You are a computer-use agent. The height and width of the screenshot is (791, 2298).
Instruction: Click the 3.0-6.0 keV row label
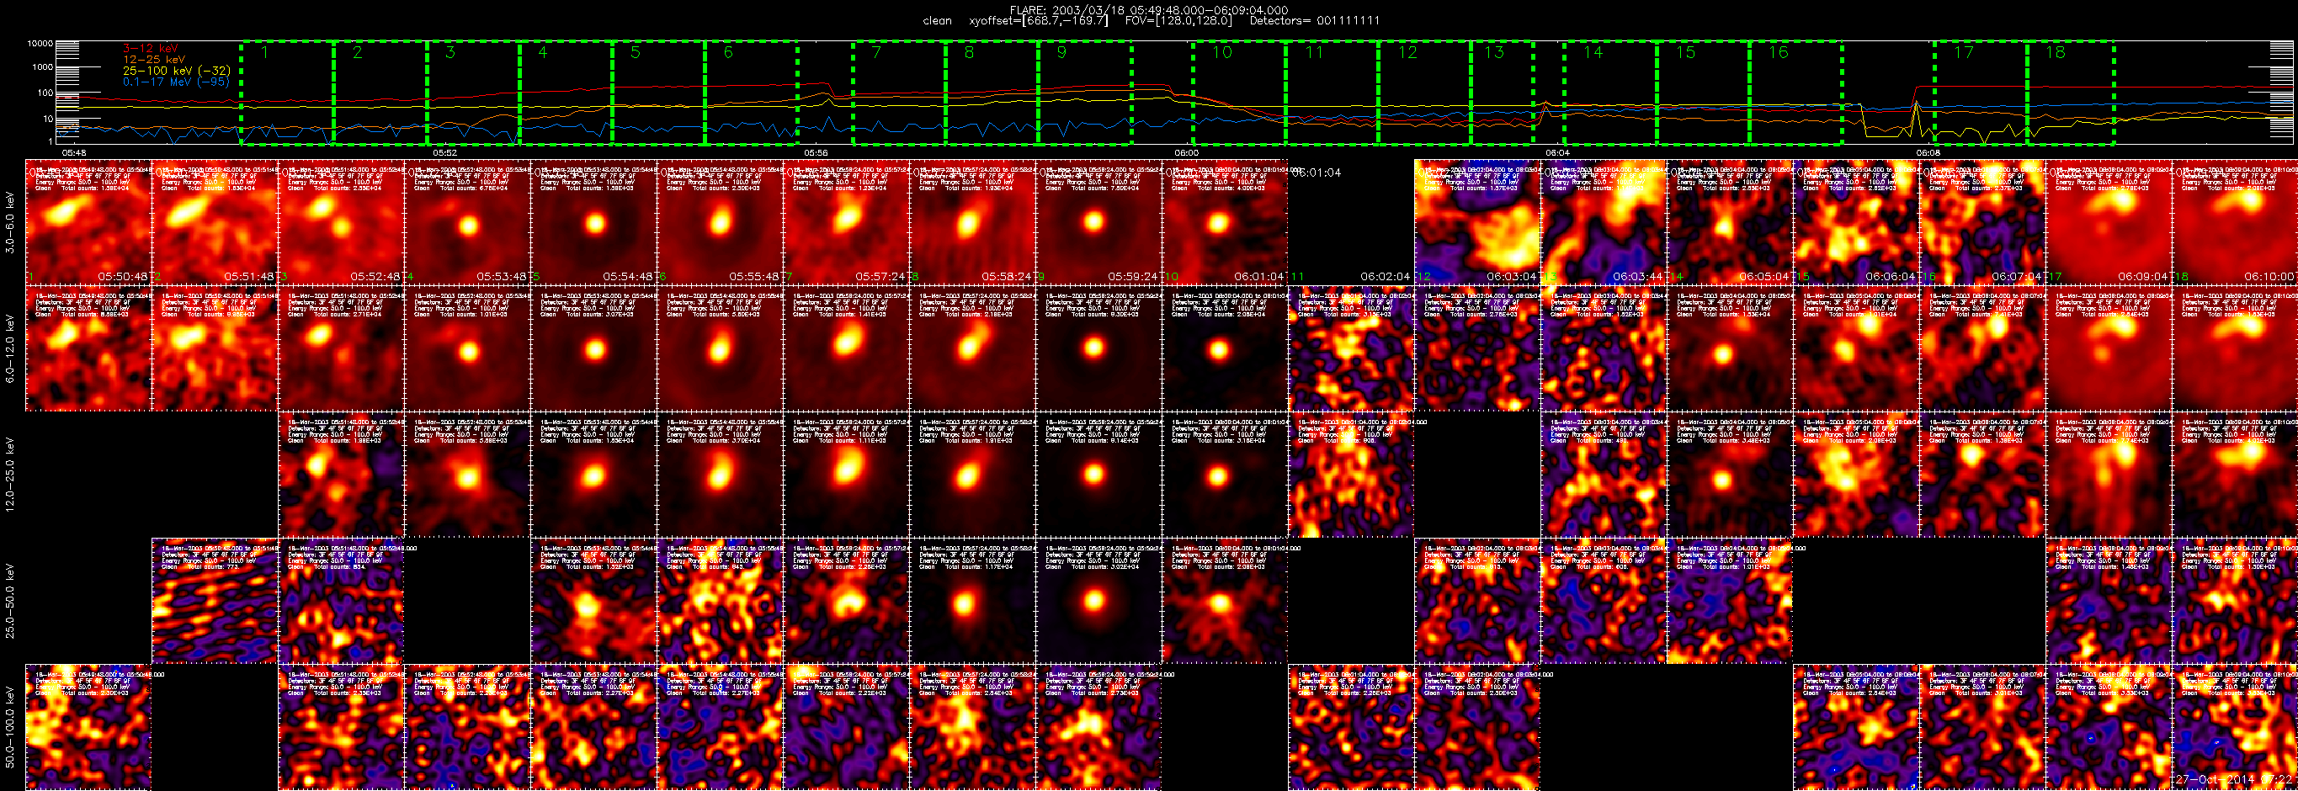click(10, 223)
